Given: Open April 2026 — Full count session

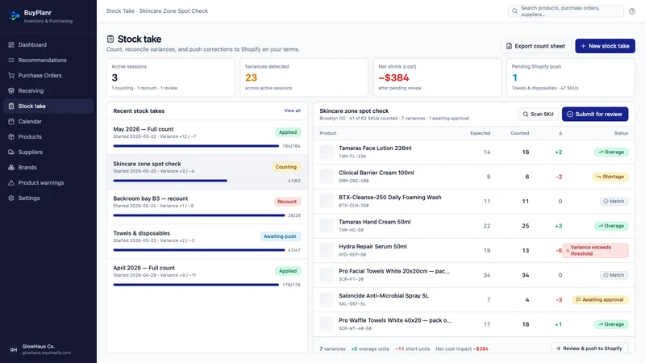Looking at the screenshot, I should pos(207,276).
